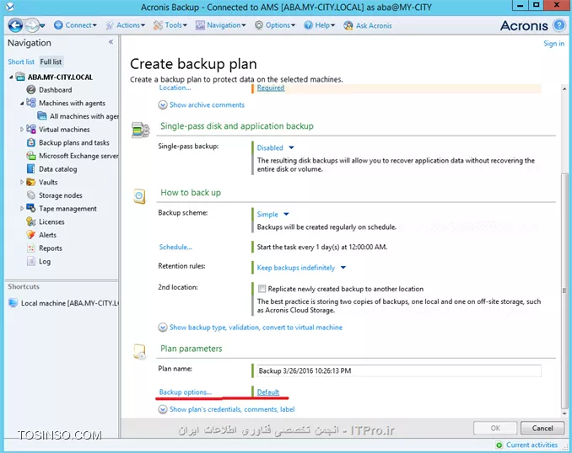Click the Local machine shortcut icon
This screenshot has height=453, width=572.
(13, 303)
